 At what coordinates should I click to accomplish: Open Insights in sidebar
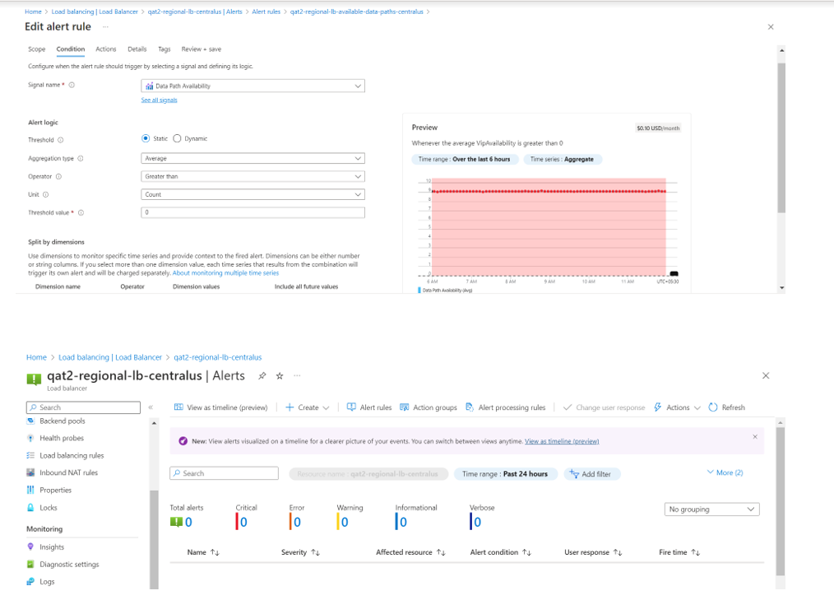pos(52,547)
